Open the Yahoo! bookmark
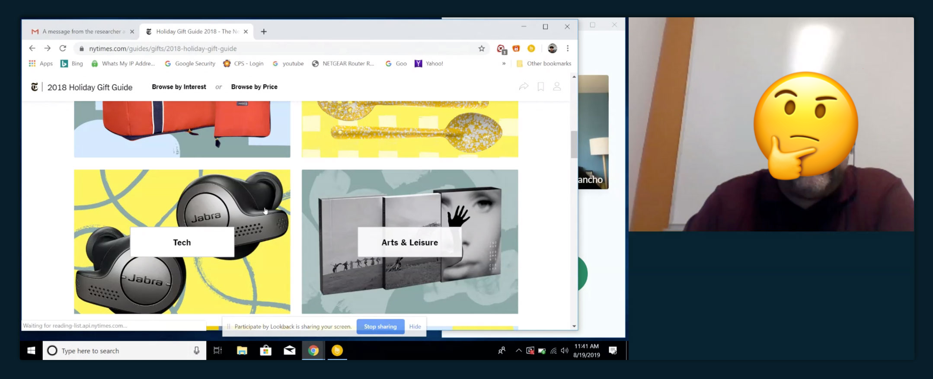 pyautogui.click(x=429, y=64)
